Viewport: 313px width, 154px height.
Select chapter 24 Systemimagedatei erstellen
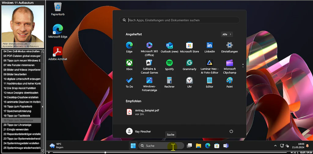point(21,143)
